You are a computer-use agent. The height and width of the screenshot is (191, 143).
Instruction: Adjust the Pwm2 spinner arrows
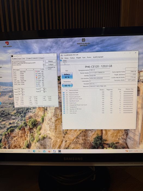(x=22, y=92)
